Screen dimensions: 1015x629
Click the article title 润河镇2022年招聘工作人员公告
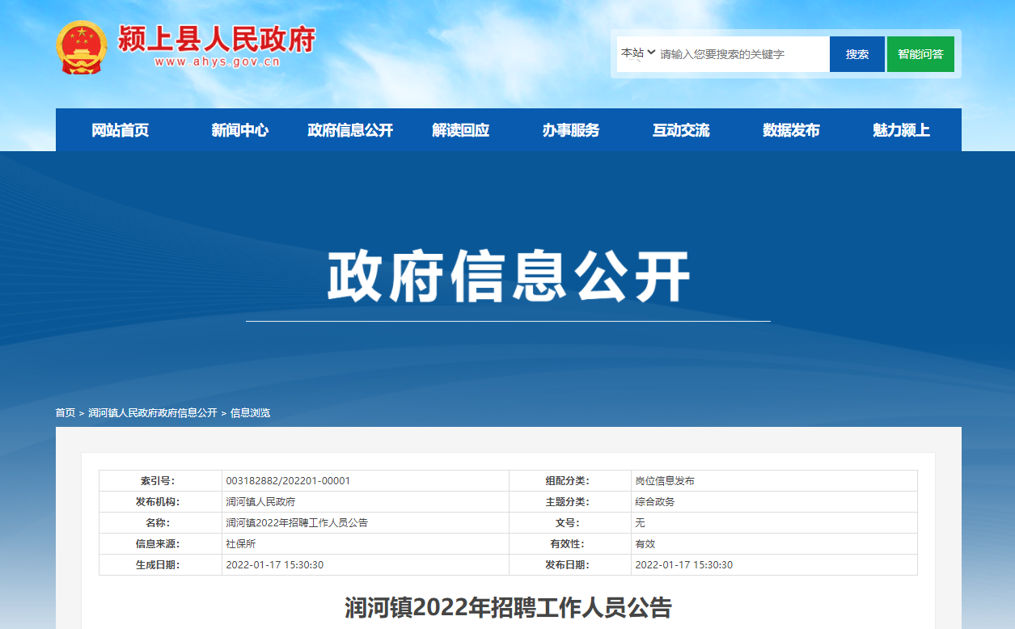point(508,608)
